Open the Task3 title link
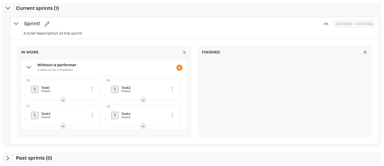The width and height of the screenshot is (384, 166). (46, 114)
